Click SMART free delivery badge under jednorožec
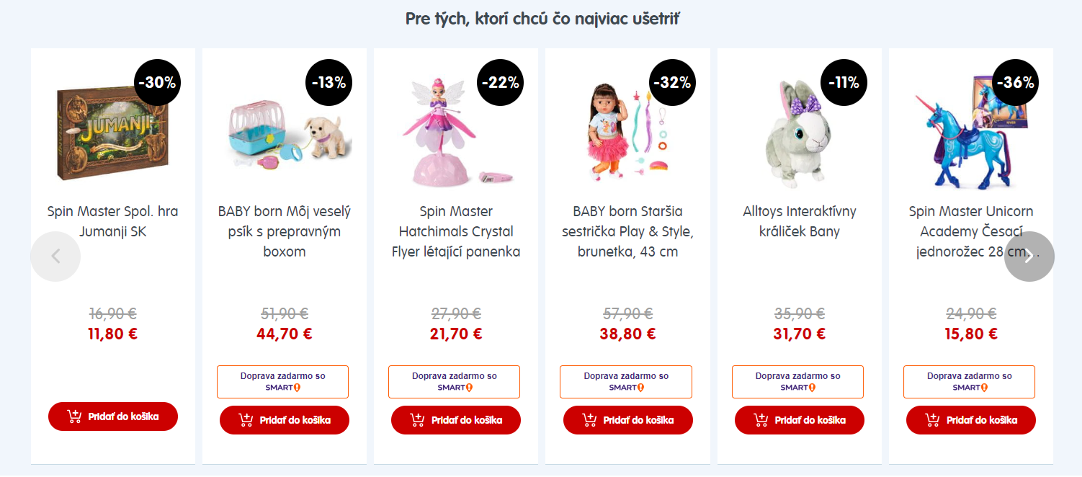The width and height of the screenshot is (1082, 477). click(969, 382)
